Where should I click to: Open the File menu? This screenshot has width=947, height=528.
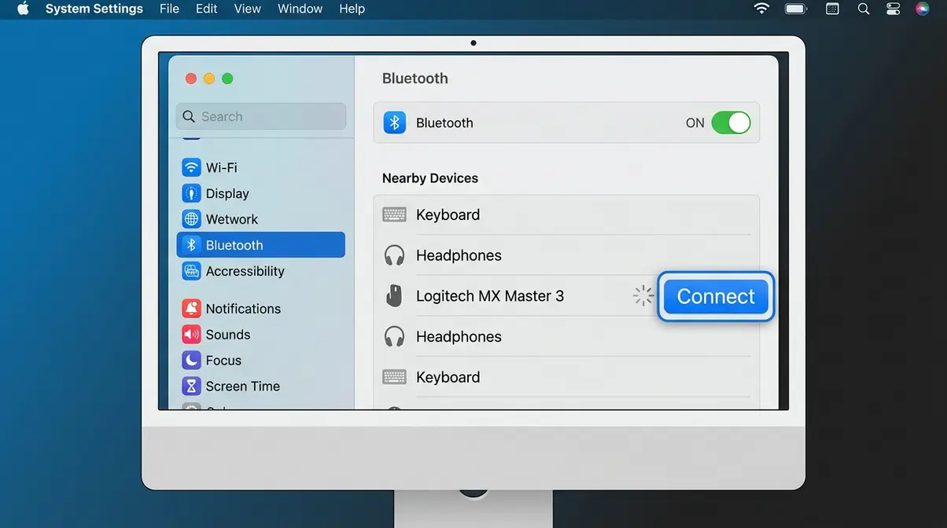pyautogui.click(x=169, y=9)
